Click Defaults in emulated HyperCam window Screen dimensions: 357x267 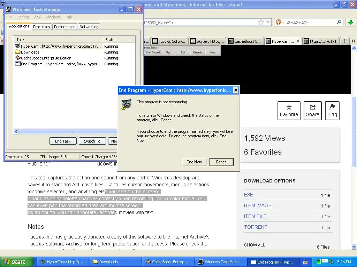click(198, 52)
